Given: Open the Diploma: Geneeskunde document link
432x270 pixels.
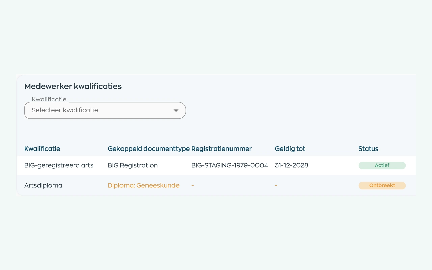Looking at the screenshot, I should [x=143, y=185].
